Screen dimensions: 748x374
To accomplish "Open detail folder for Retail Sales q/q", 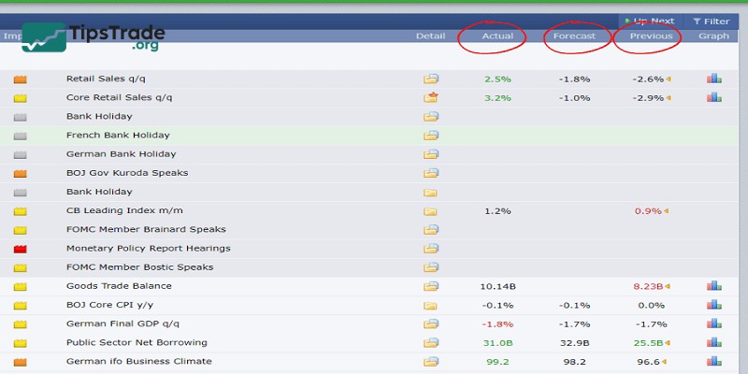I will (x=431, y=79).
